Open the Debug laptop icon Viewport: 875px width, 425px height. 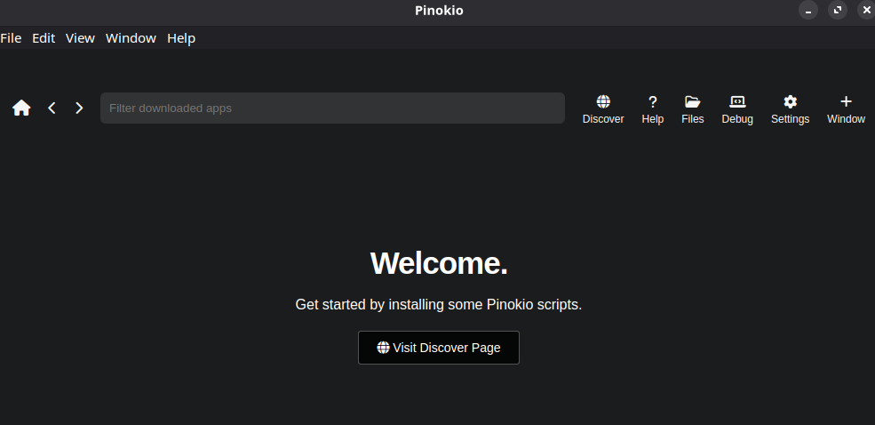pyautogui.click(x=737, y=109)
